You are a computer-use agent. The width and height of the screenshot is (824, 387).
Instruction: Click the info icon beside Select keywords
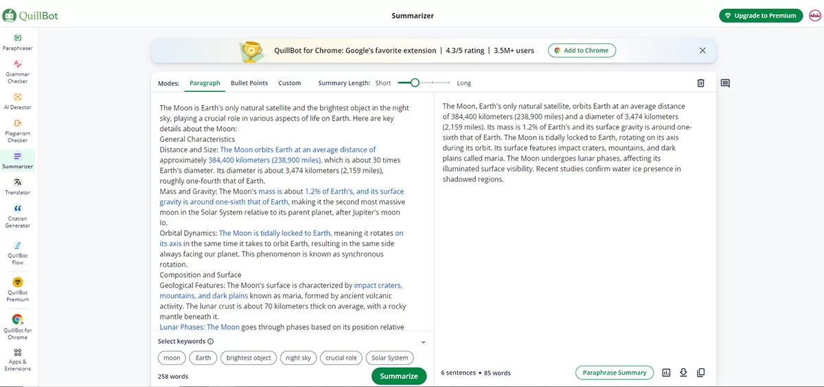[211, 341]
